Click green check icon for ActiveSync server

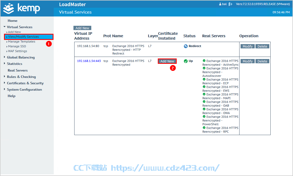point(204,61)
